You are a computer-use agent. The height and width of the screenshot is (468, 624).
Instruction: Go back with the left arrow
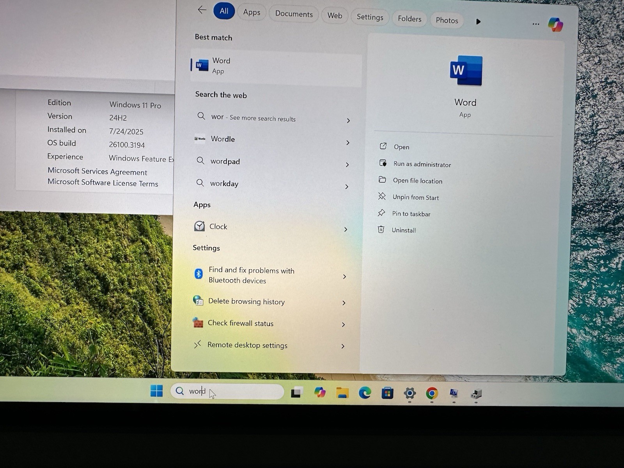(x=202, y=10)
